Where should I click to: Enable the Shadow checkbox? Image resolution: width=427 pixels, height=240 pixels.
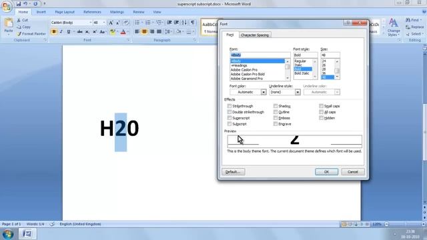276,106
